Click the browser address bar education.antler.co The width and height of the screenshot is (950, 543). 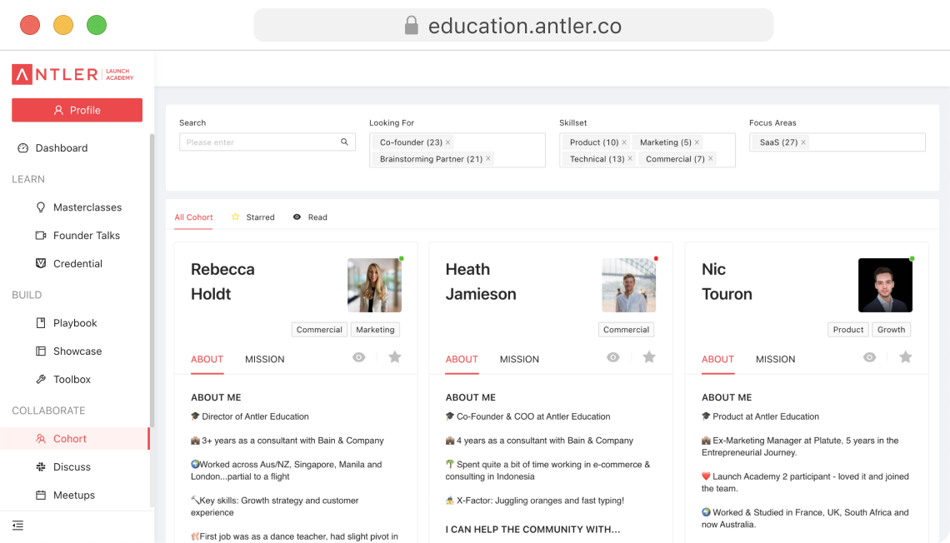click(x=513, y=26)
